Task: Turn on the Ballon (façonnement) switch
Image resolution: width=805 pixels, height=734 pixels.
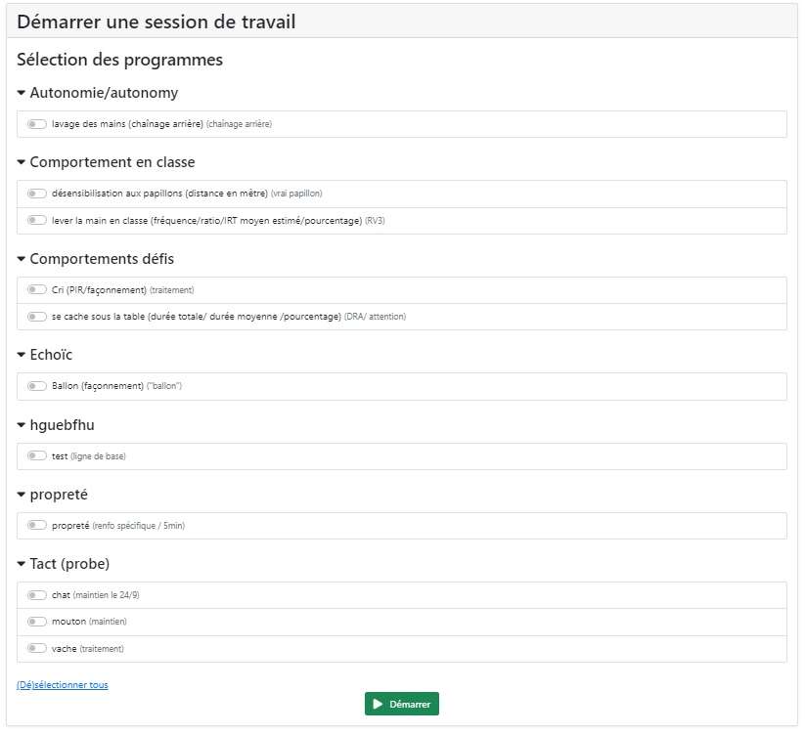Action: (37, 386)
